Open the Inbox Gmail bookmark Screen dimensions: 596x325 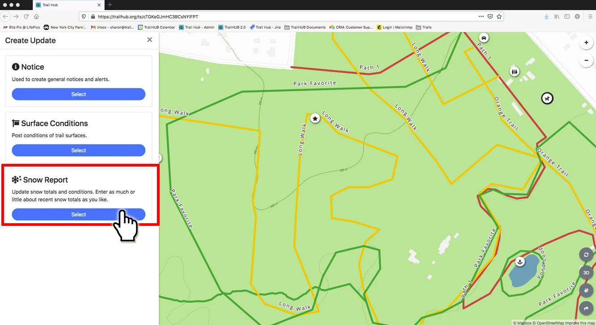[x=113, y=27]
